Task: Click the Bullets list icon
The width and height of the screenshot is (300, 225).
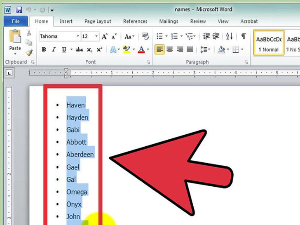Action: (x=160, y=36)
